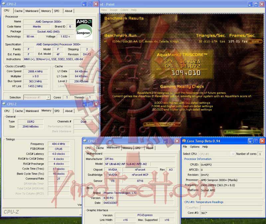Screen dimensions: 266x224
Task: Close the Core Temp Beta window
Action: pyautogui.click(x=262, y=141)
